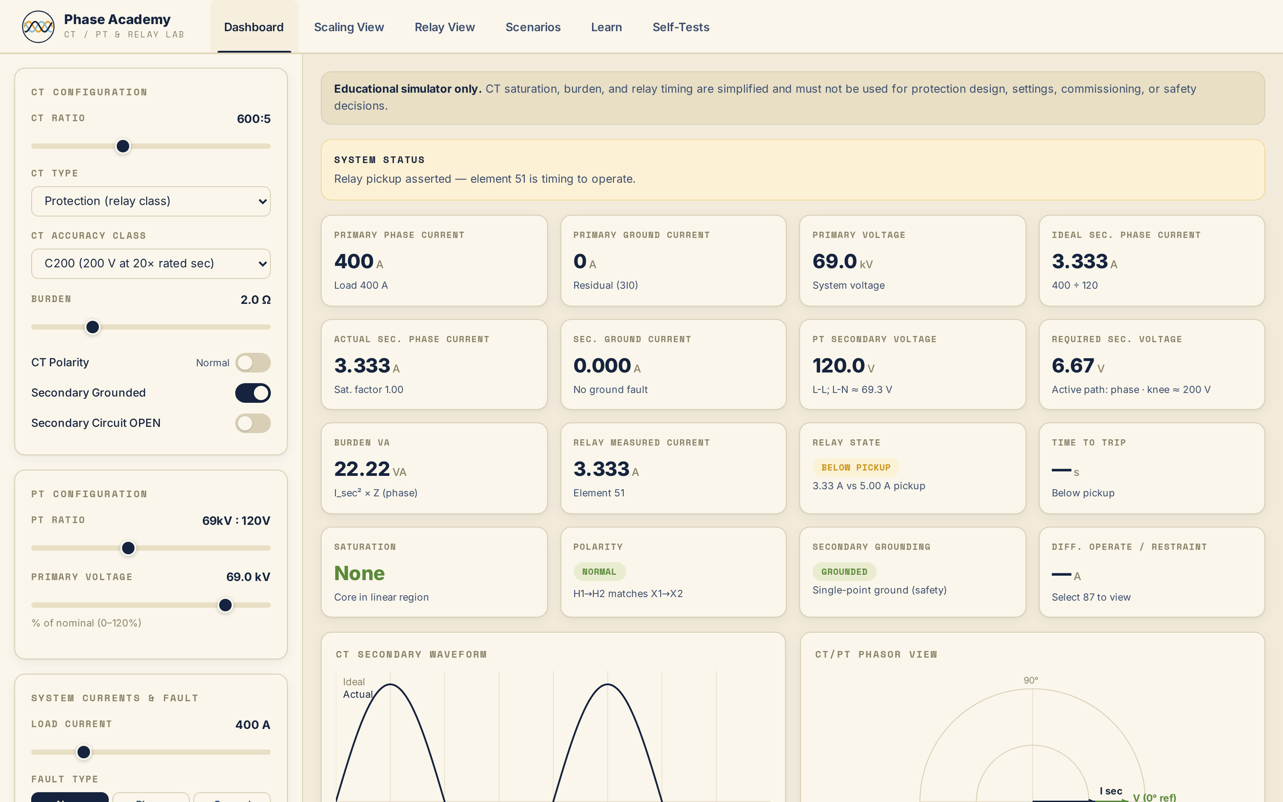The width and height of the screenshot is (1283, 802).
Task: Click the 120.0 V PT secondary voltage value
Action: click(x=843, y=365)
